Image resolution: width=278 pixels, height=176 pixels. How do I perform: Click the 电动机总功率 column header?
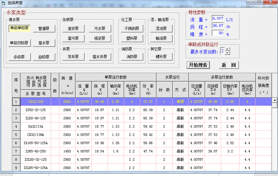pyautogui.click(x=247, y=89)
